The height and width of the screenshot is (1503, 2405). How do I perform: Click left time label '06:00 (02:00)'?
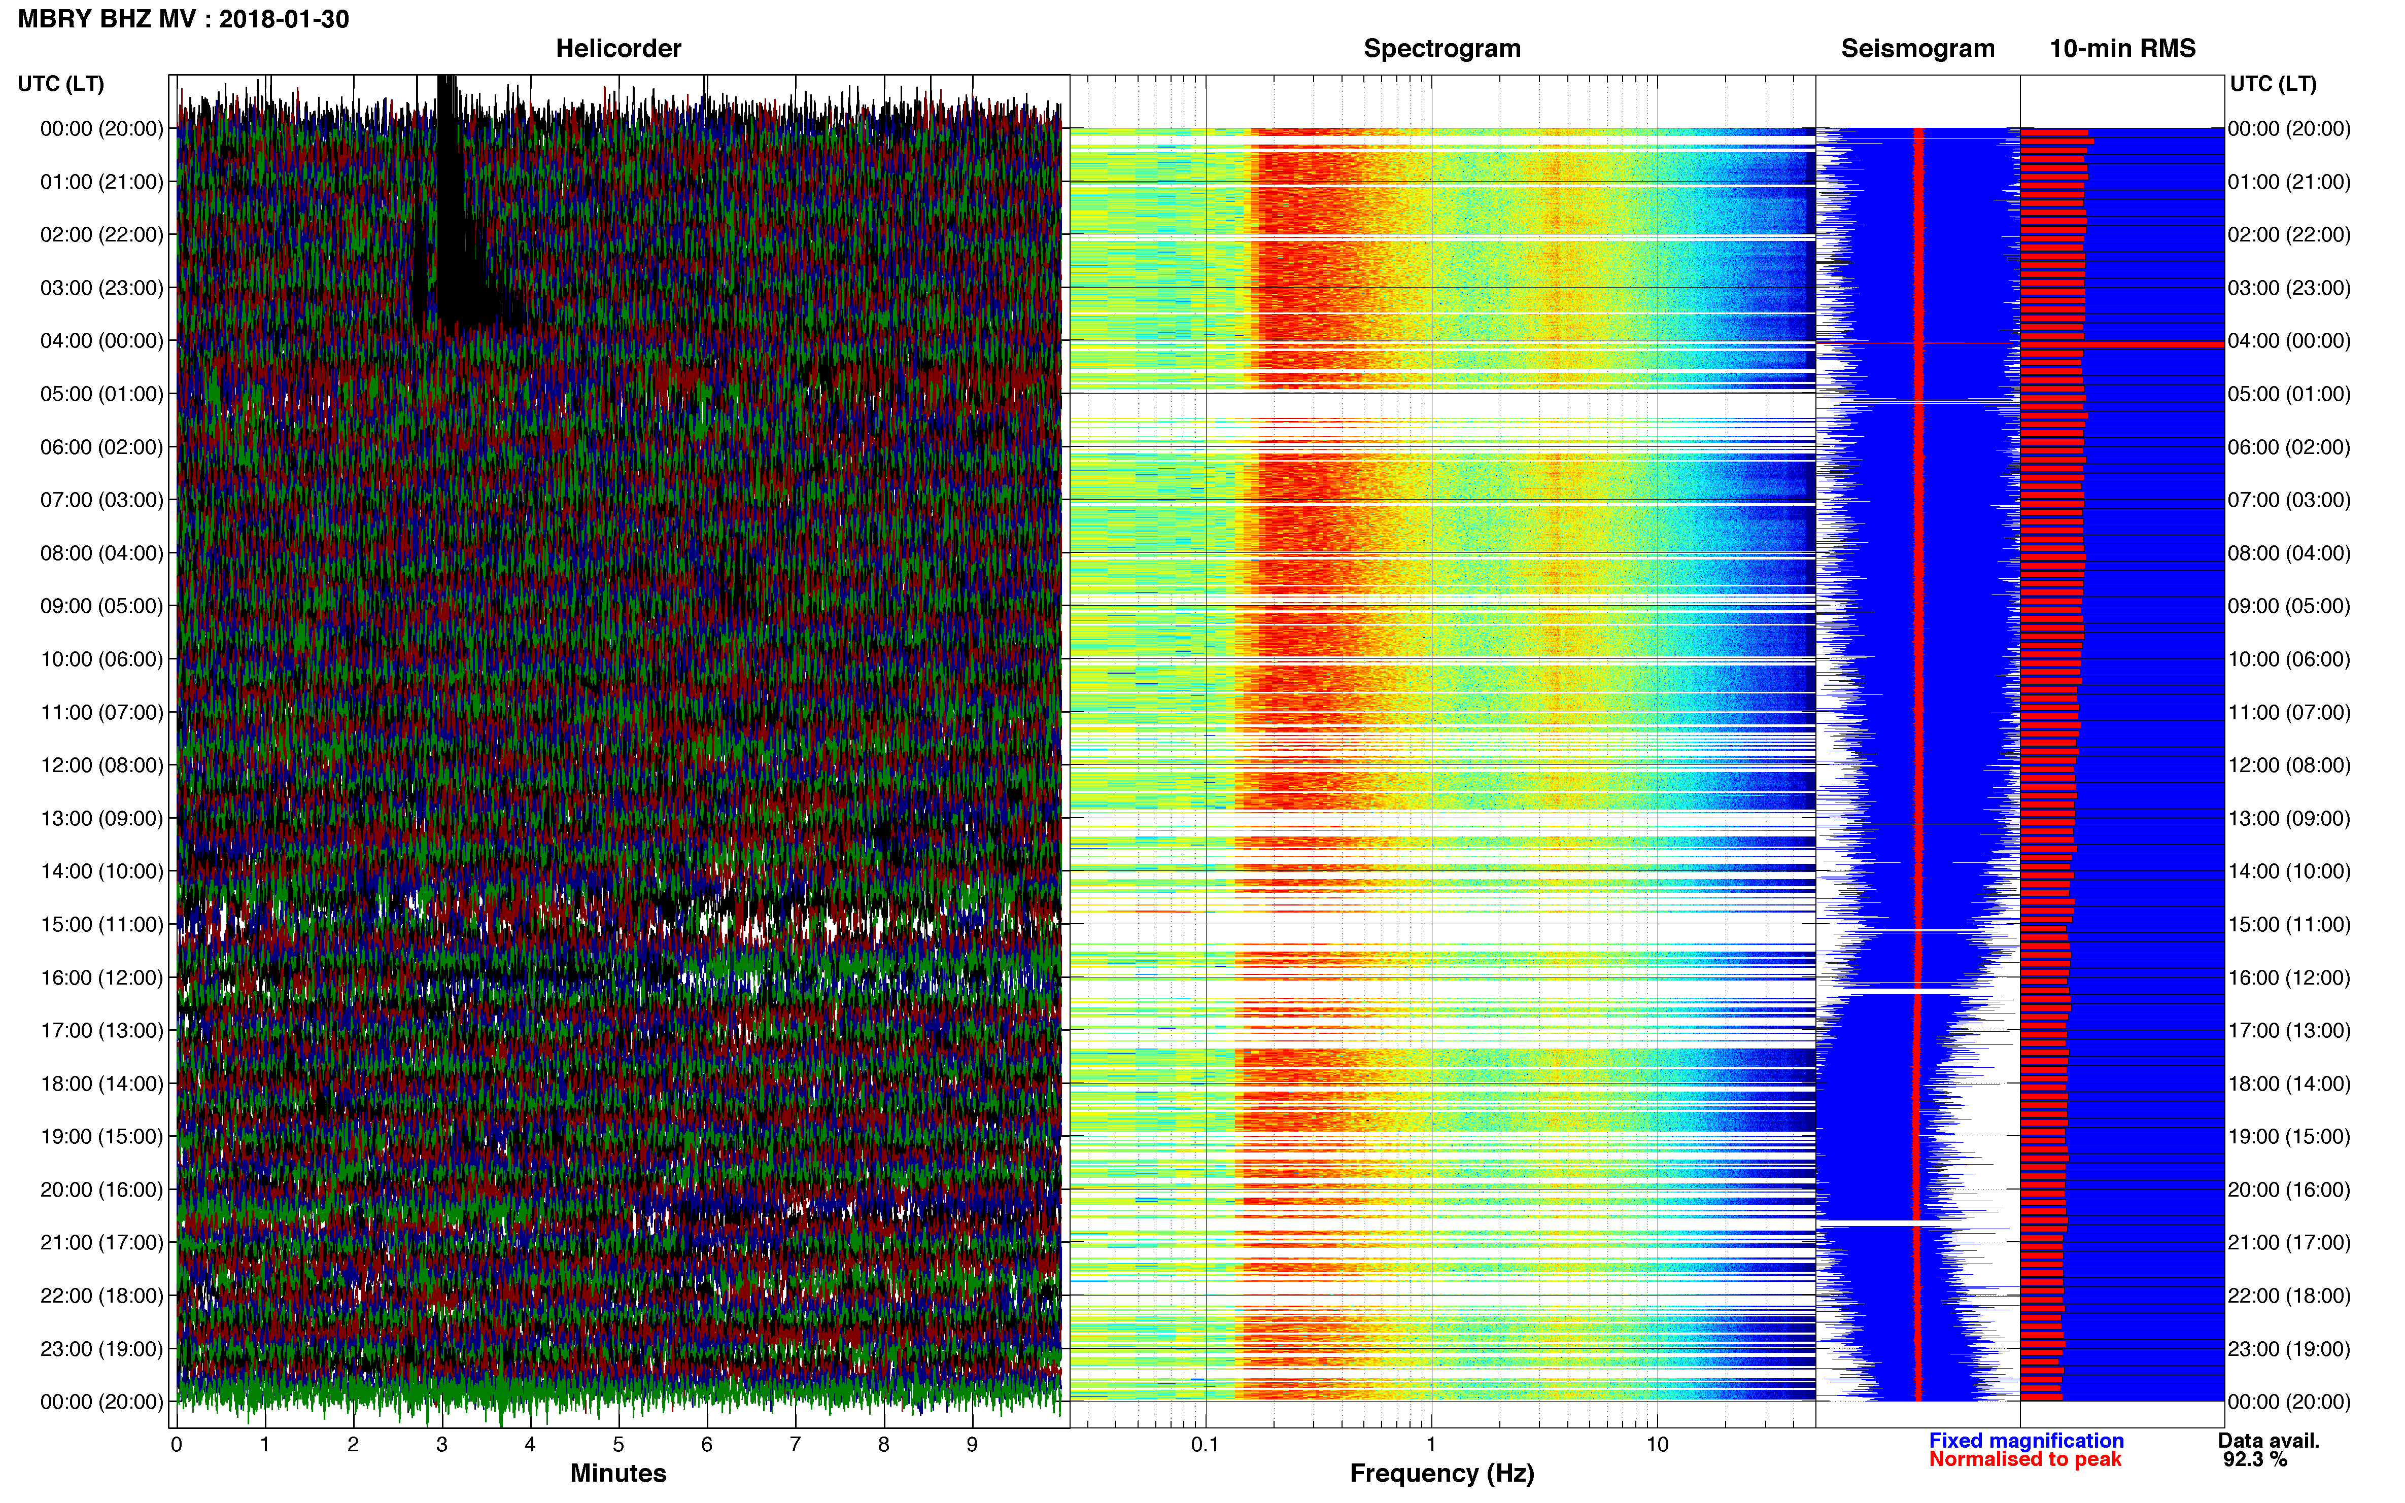tap(101, 447)
